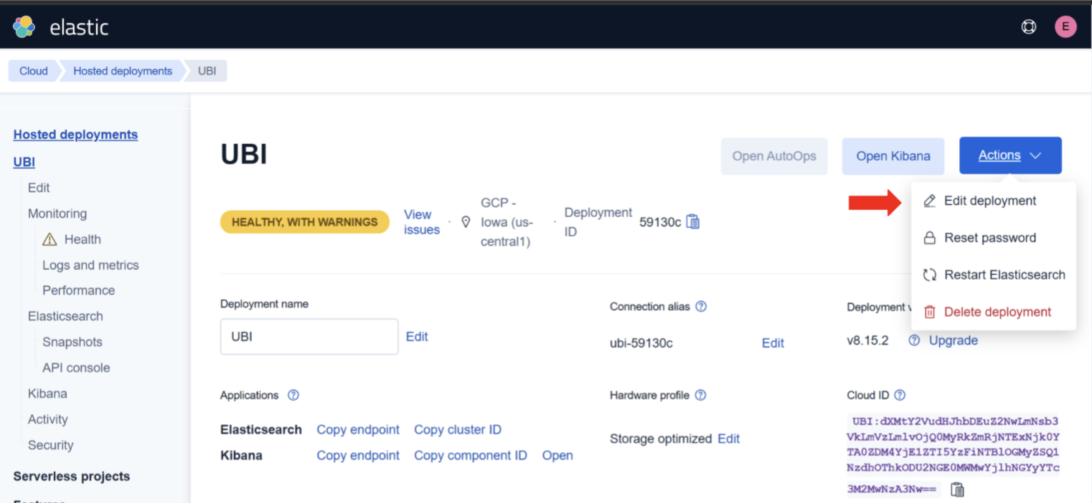Viewport: 1092px width, 503px height.
Task: Open Health in sidebar
Action: point(83,239)
